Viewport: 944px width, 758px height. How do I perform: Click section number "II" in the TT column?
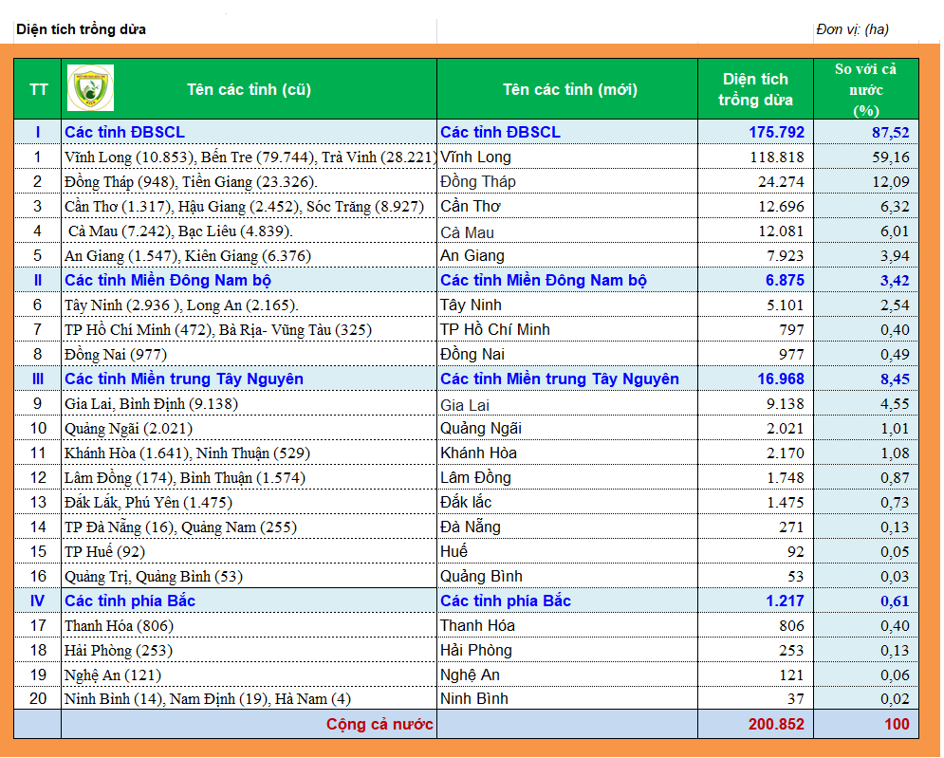click(38, 281)
